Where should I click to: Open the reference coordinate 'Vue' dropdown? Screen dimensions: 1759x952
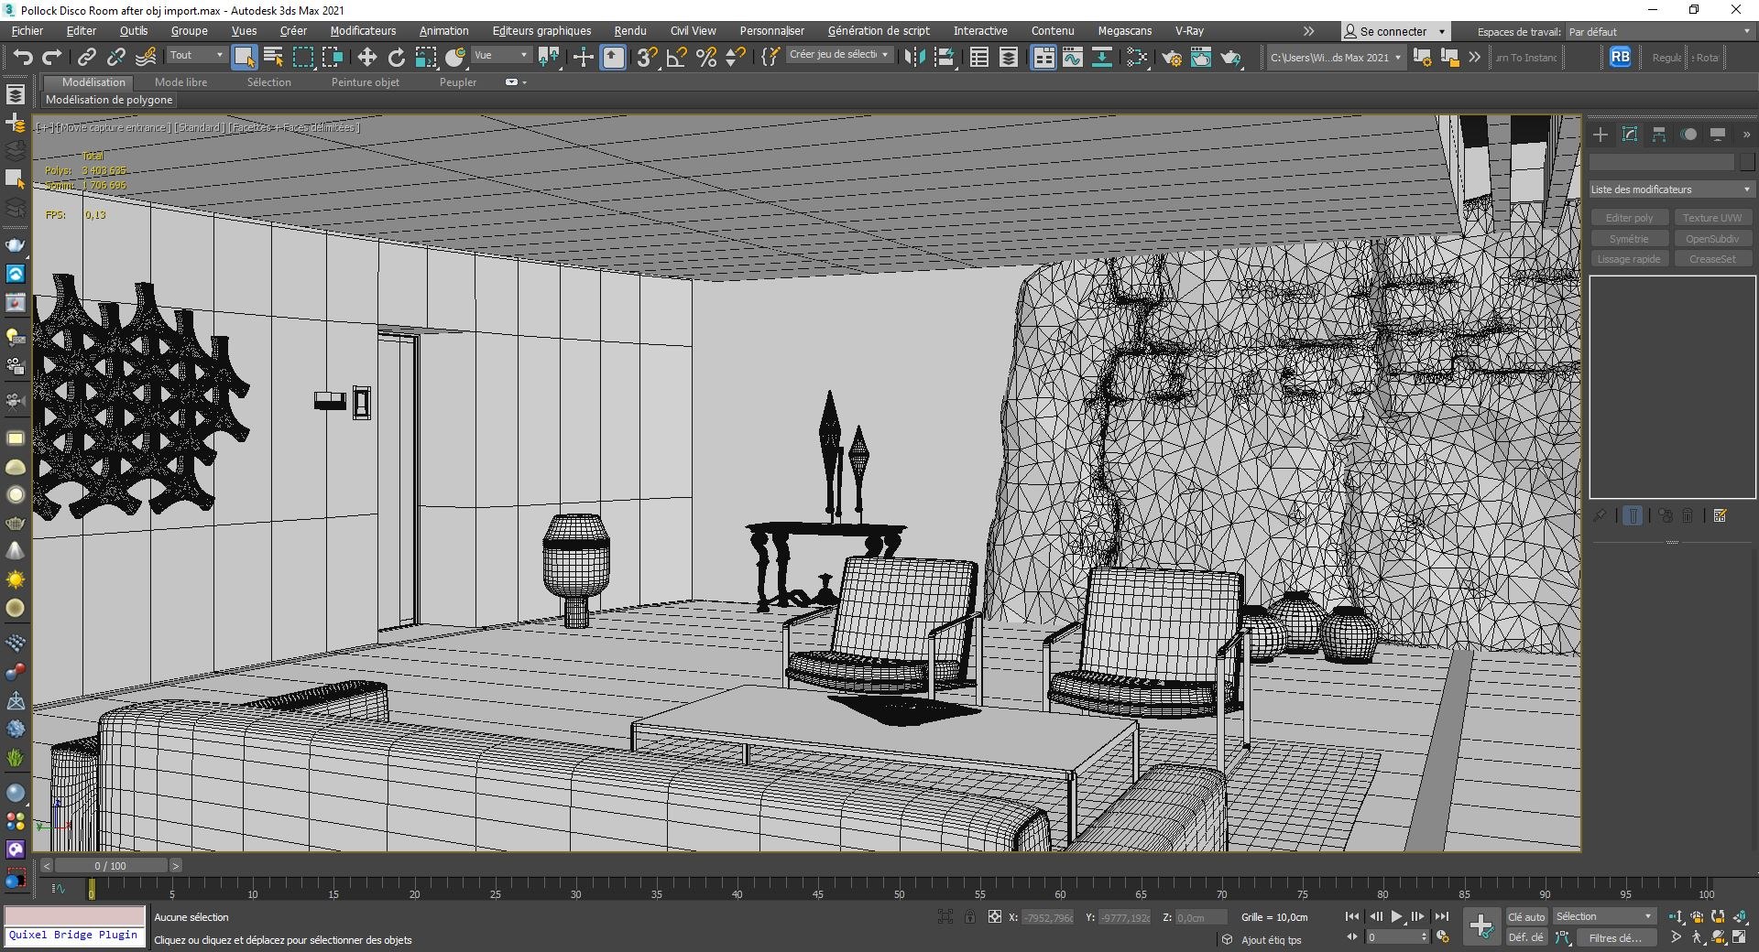click(x=501, y=56)
